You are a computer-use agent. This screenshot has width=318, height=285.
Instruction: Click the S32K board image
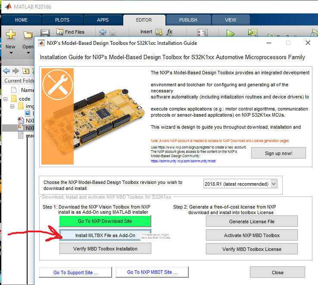coord(93,116)
